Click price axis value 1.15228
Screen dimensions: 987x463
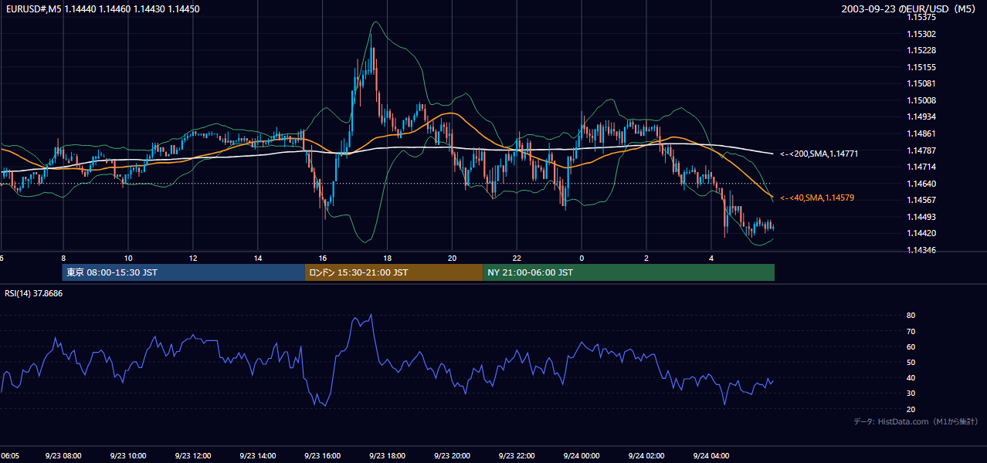(x=921, y=50)
